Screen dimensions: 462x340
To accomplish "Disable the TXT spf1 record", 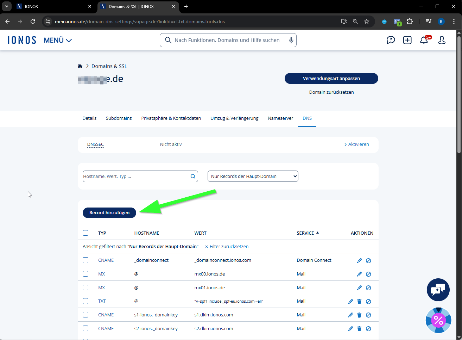I will pyautogui.click(x=368, y=302).
